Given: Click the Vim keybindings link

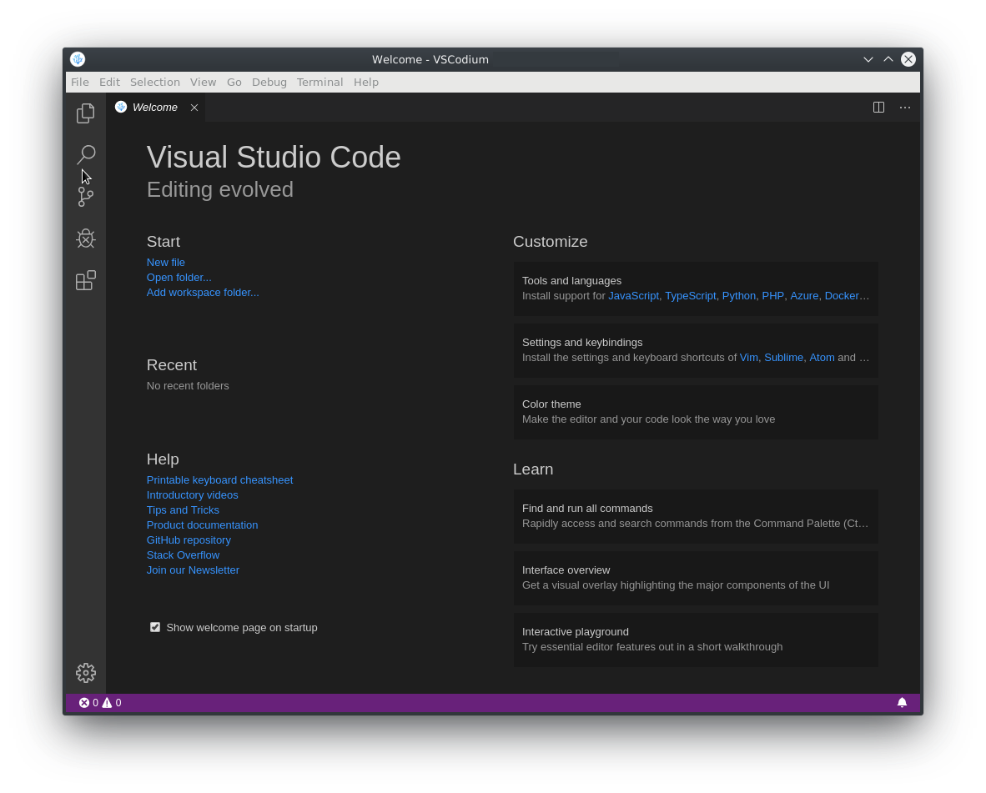Looking at the screenshot, I should point(748,357).
